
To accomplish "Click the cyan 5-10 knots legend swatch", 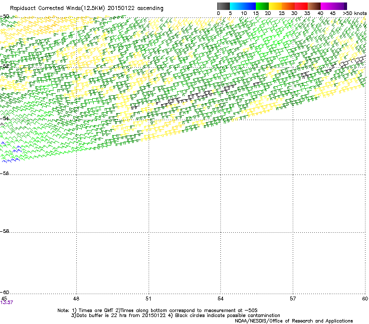I will click(236, 6).
